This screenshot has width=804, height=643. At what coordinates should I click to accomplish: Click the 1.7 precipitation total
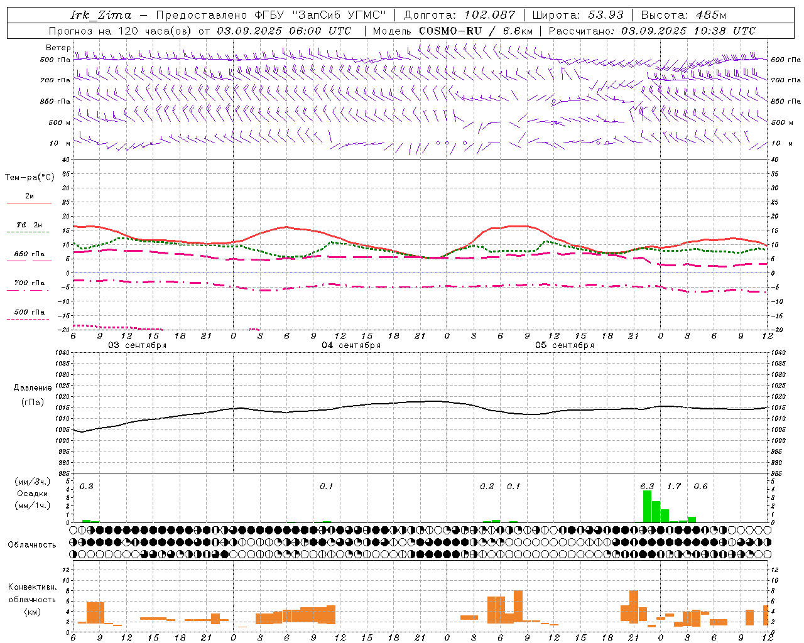[674, 487]
